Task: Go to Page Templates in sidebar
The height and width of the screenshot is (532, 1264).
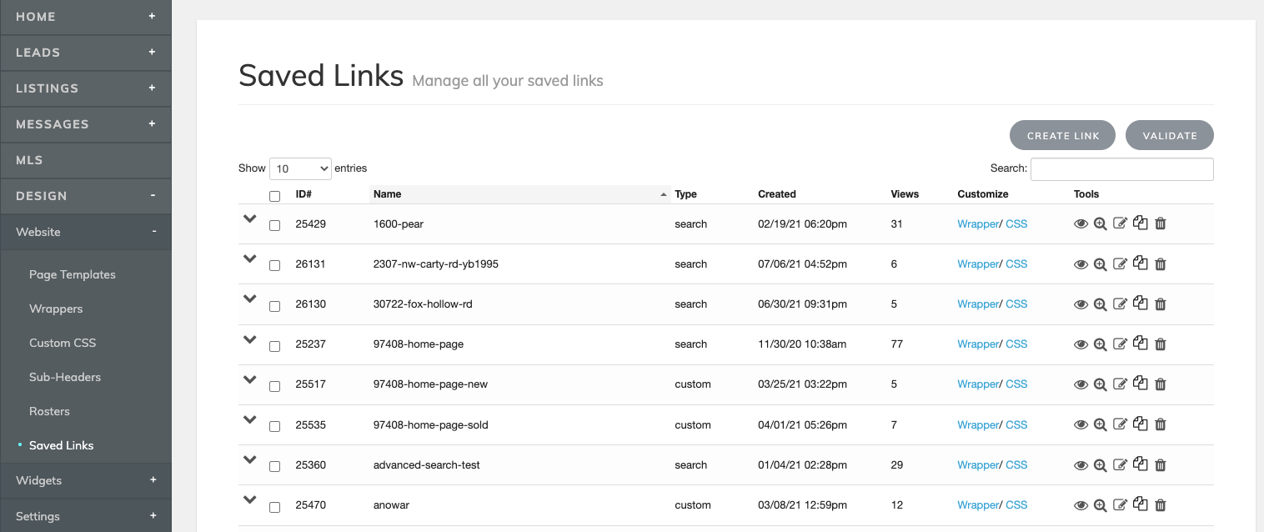Action: pyautogui.click(x=73, y=274)
